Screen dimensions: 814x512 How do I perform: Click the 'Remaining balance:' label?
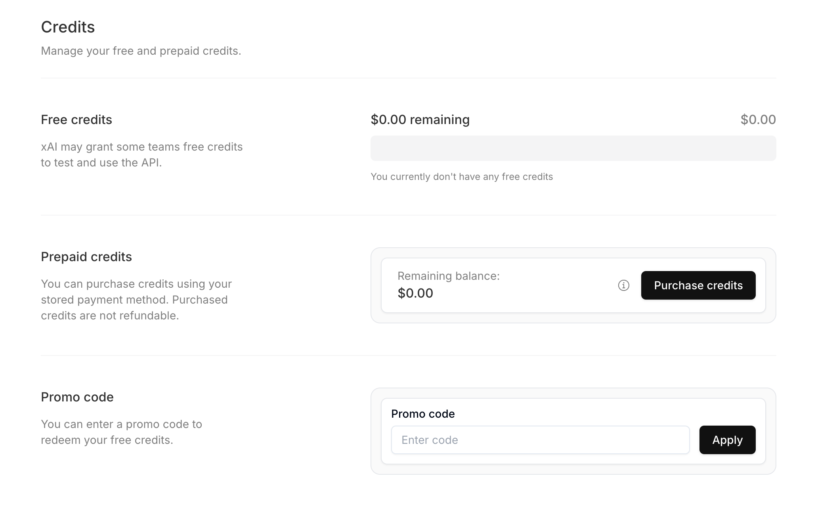pos(448,276)
